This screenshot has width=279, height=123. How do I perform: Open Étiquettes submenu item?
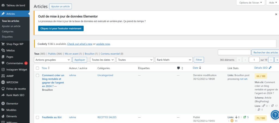7,37
